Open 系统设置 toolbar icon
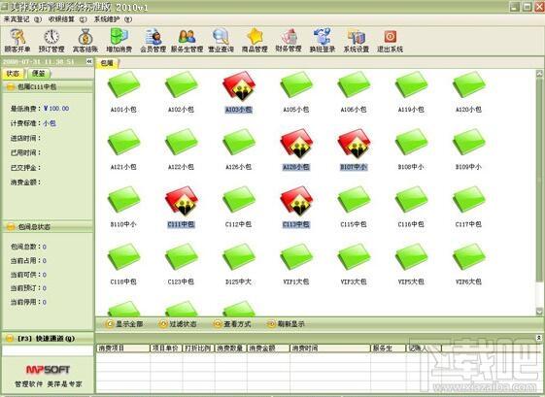545x397 pixels. [357, 41]
